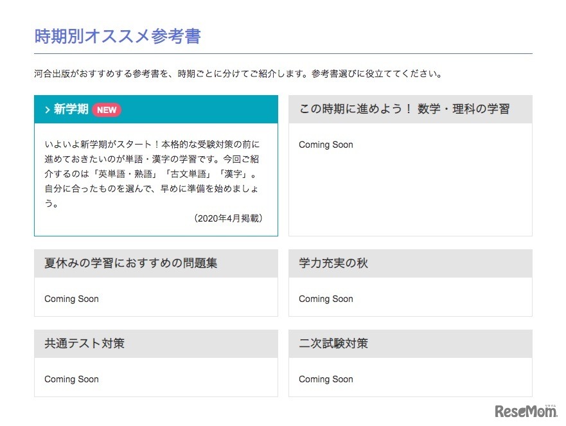Open the 数学・理科の学習 section header

tap(404, 109)
